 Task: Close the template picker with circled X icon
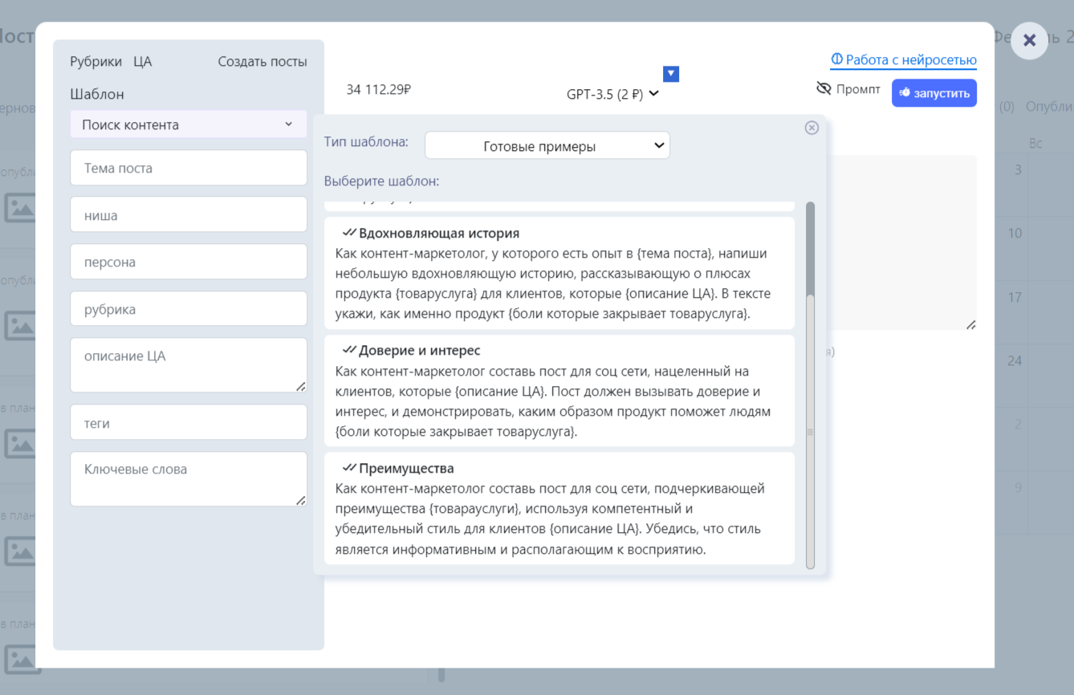(812, 128)
